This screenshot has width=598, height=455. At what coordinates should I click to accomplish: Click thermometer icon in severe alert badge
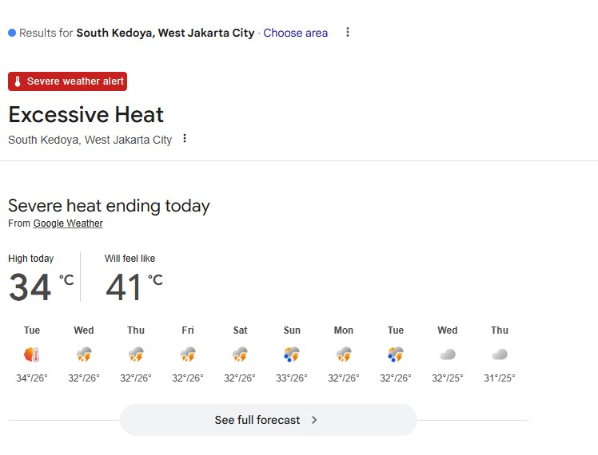[18, 81]
